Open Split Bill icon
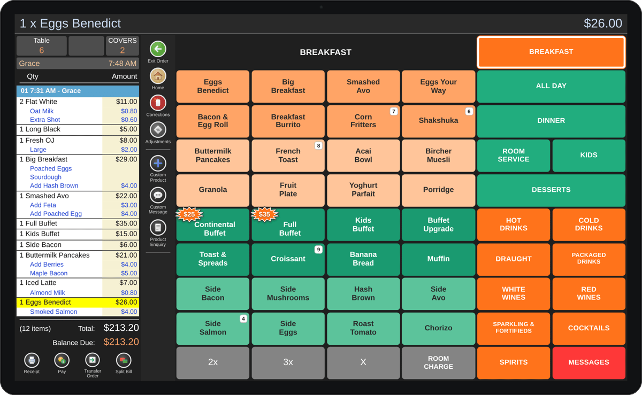The width and height of the screenshot is (642, 395). [124, 360]
